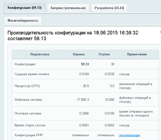
Task: Click session reference value 0.0002
Action: point(109,125)
